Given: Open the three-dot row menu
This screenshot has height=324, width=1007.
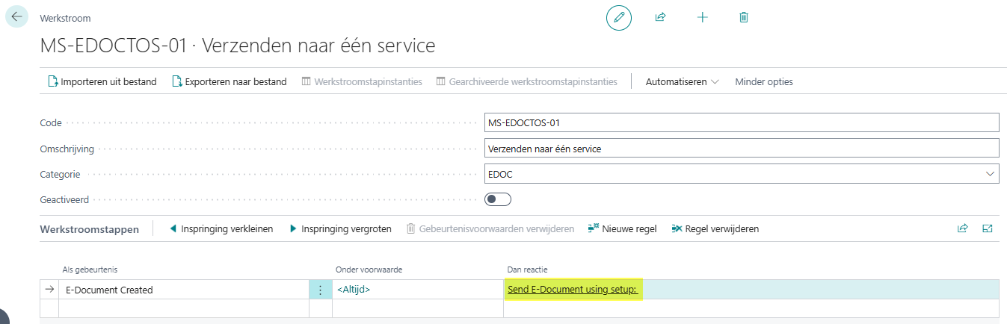Looking at the screenshot, I should 321,290.
